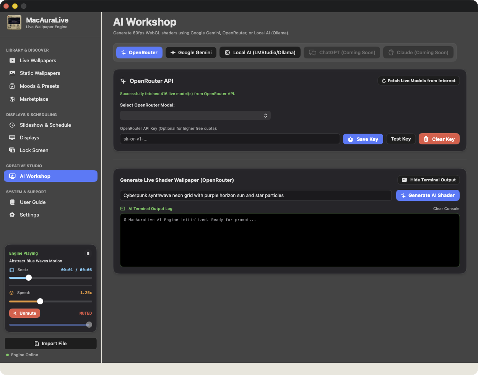Click the red Clear Key button
Screen dimensions: 478x375
[x=439, y=139]
